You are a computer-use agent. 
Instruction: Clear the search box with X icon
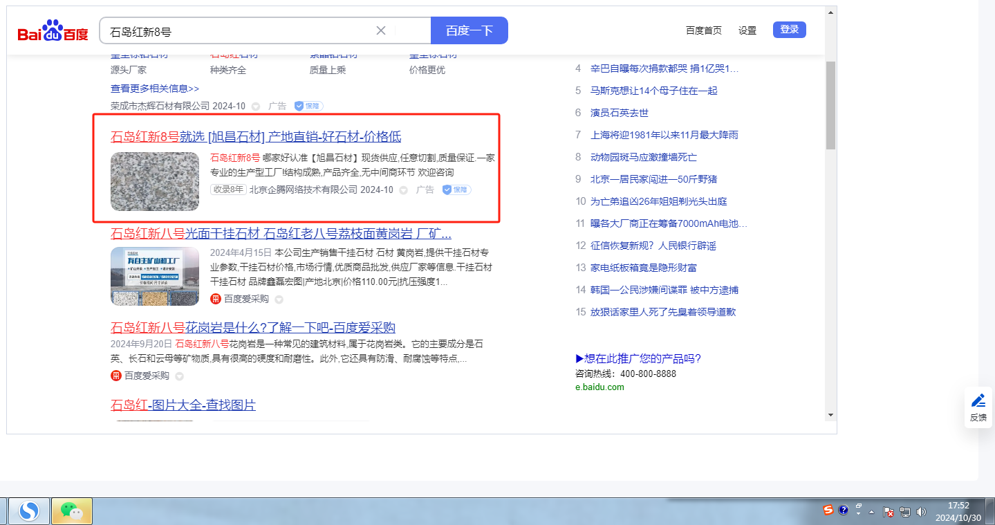click(380, 30)
